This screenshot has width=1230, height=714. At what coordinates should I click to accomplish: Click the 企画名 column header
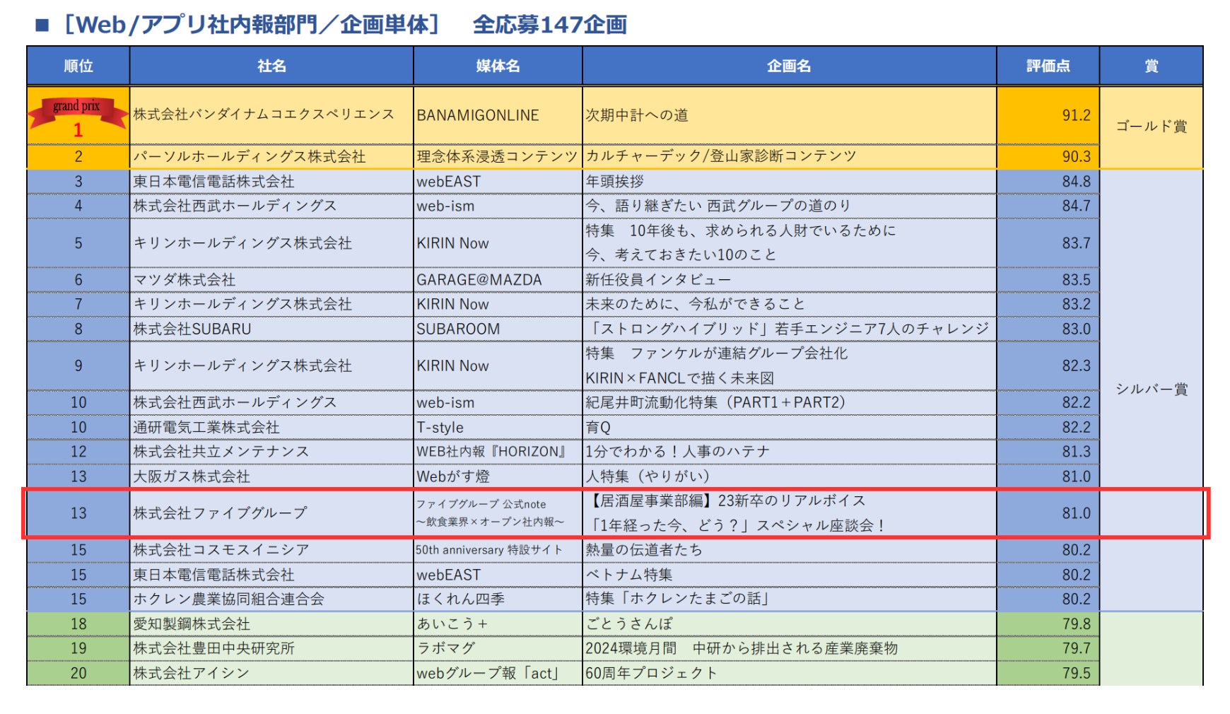[789, 66]
